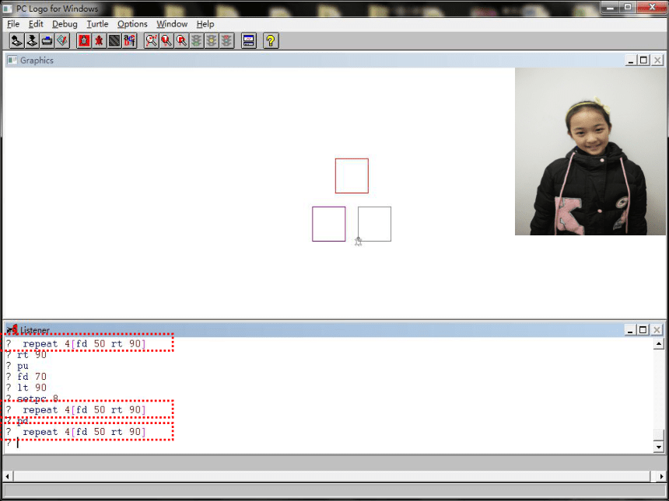Screen dimensions: 669x501
Task: Click horizontal scrollbar left arrow
Action: pos(7,476)
